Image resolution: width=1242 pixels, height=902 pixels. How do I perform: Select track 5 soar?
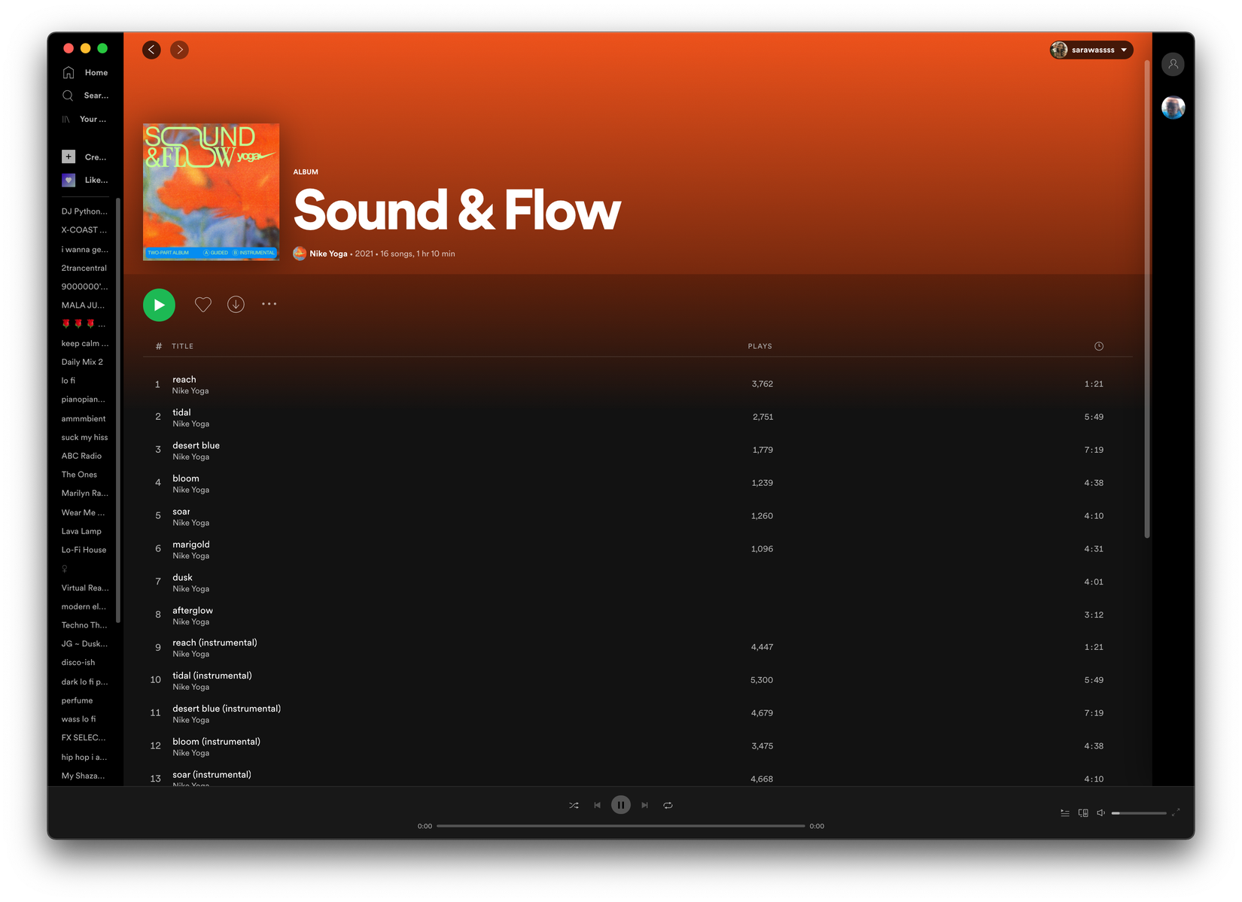(638, 516)
